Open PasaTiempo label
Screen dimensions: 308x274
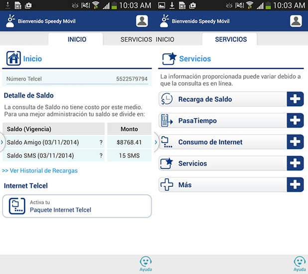[197, 121]
